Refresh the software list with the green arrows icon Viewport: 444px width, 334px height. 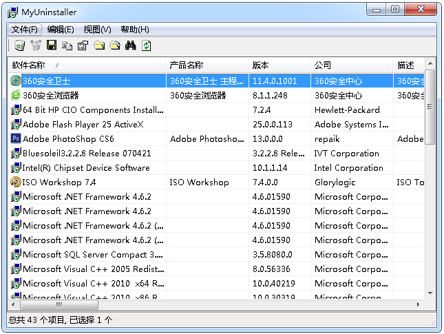(147, 45)
